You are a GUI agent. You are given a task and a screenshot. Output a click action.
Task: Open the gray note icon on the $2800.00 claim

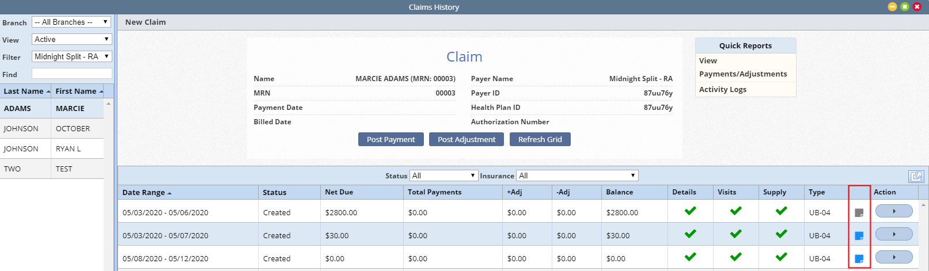(859, 213)
